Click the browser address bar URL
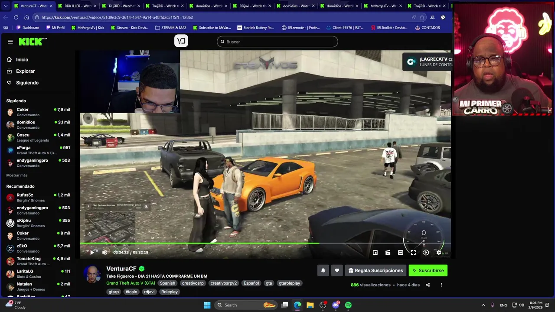Viewport: 555px width, 312px height. (117, 17)
